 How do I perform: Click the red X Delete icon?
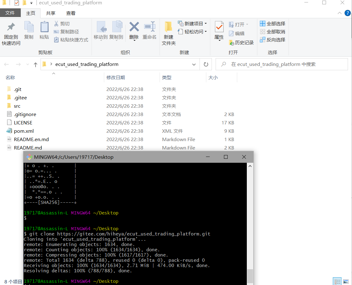point(134,27)
